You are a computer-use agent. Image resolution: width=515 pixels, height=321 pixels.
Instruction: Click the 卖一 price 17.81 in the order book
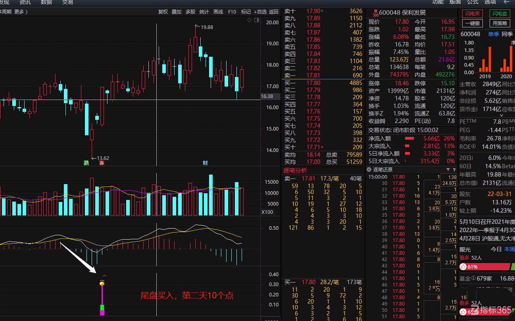pos(313,75)
